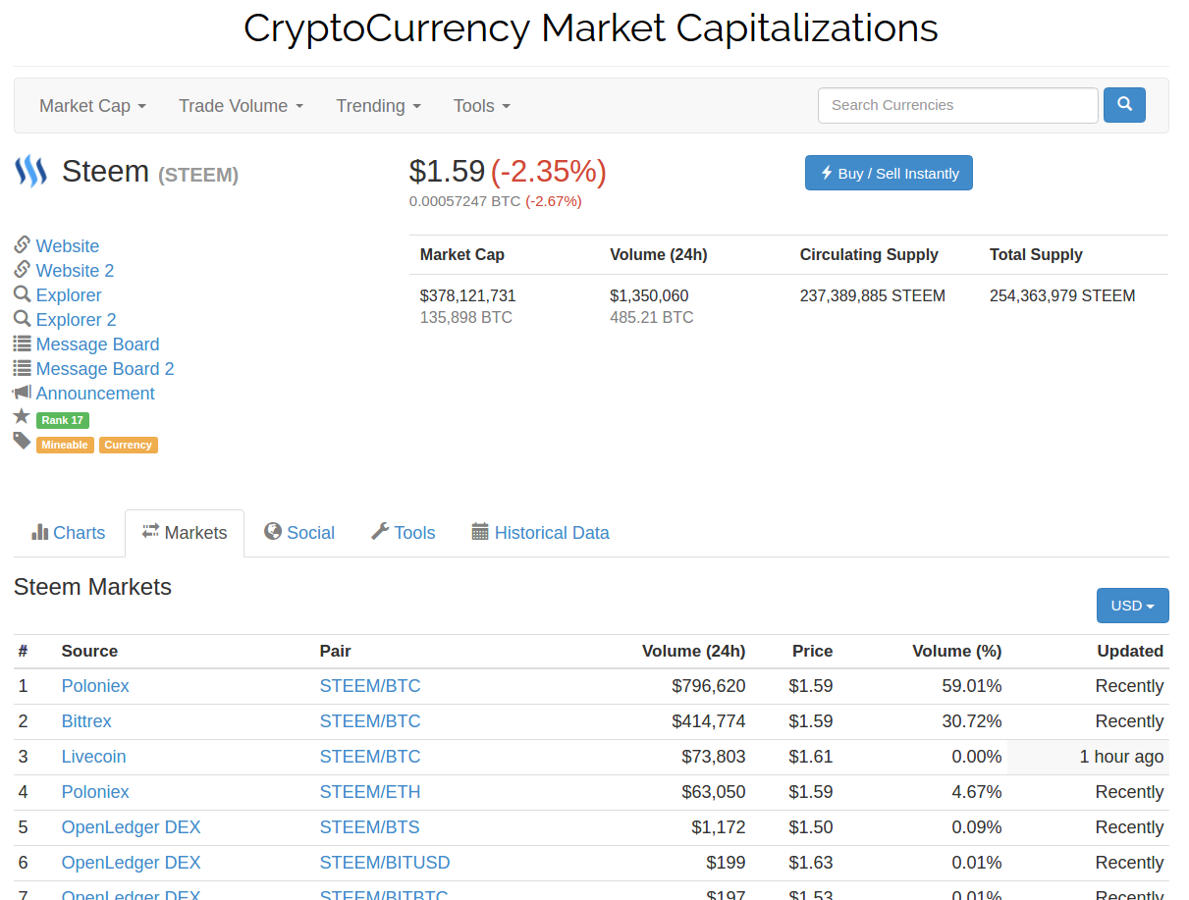The height and width of the screenshot is (900, 1189).
Task: Click the list icon beside Message Board
Action: (x=22, y=343)
